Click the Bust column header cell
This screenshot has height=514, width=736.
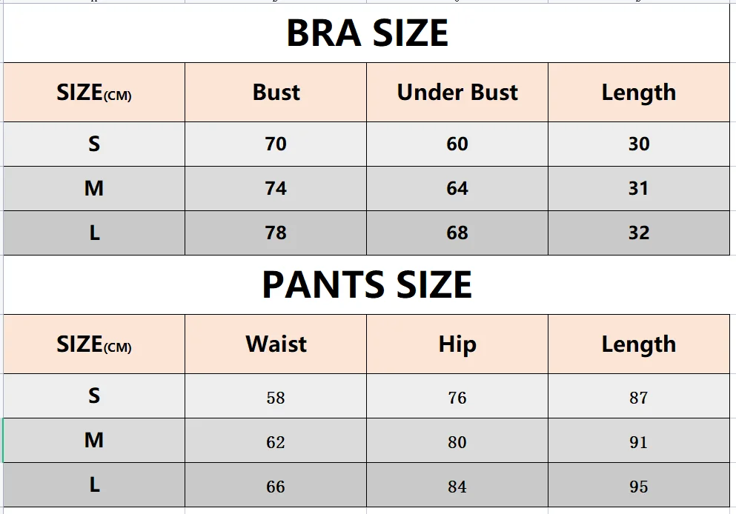click(276, 93)
